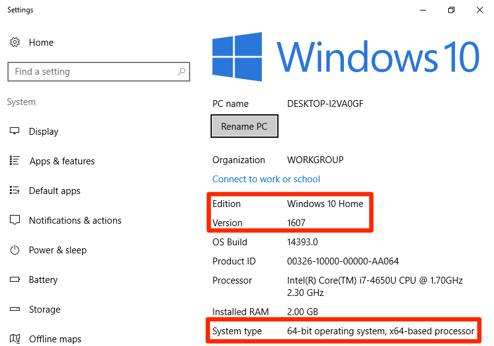This screenshot has height=346, width=494.
Task: Select the Windows 10 Home edition text
Action: (325, 203)
